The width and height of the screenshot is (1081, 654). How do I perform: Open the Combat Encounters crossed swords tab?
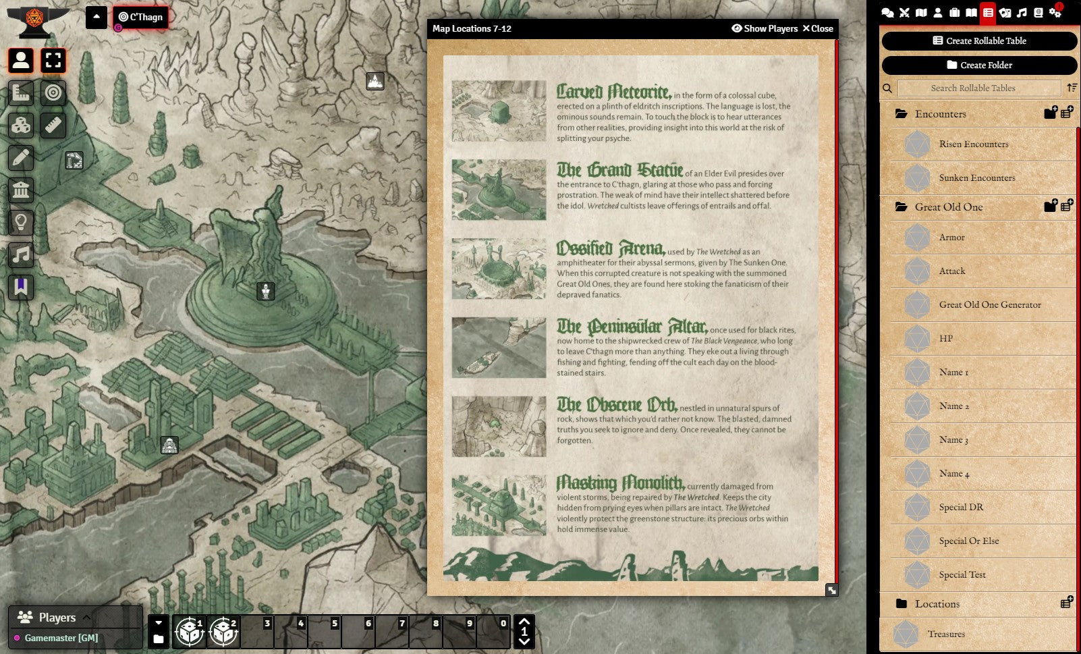pyautogui.click(x=904, y=13)
